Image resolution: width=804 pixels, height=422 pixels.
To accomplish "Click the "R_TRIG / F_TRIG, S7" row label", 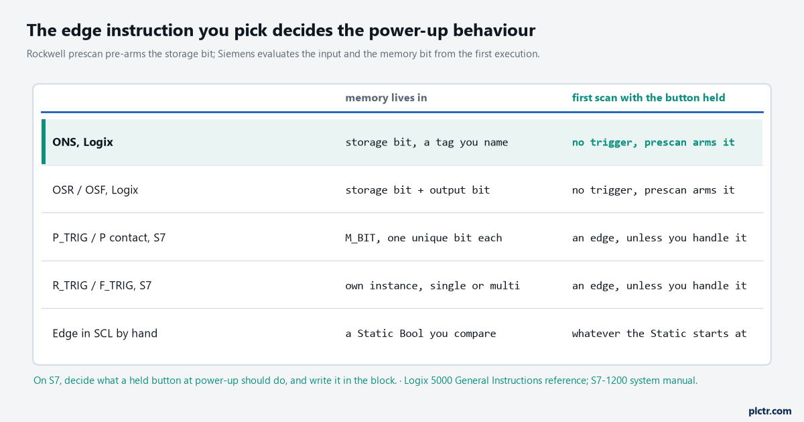I will (102, 285).
